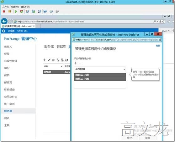Click the 取消 cancel button
175x142 pixels.
[x=147, y=138]
